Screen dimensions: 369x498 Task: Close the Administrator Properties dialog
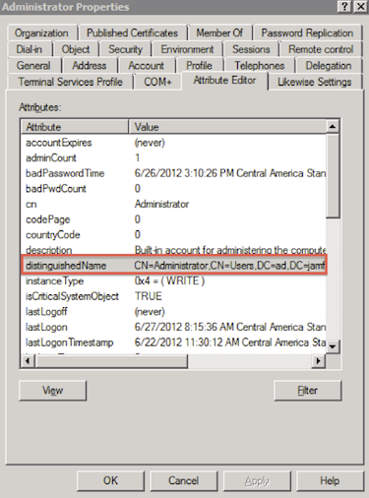pos(360,7)
